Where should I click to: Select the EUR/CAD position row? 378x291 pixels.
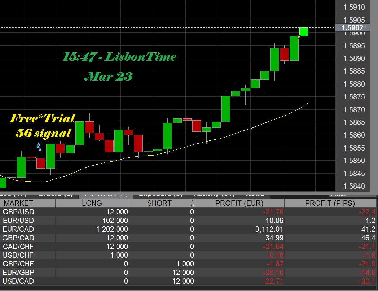pos(108,229)
